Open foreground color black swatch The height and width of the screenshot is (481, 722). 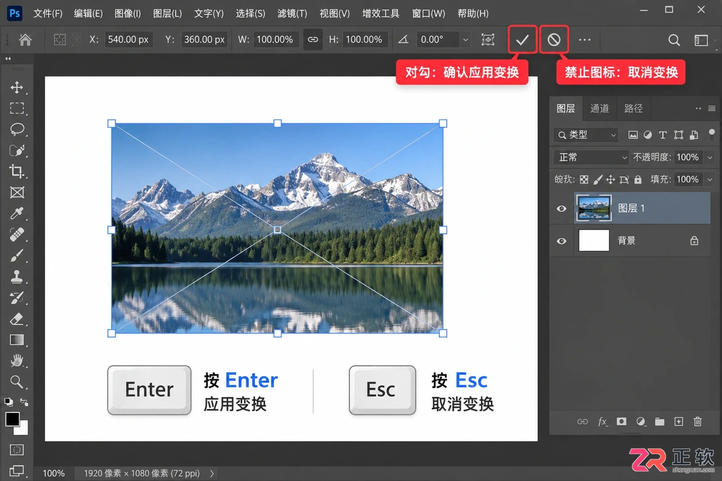(x=13, y=419)
